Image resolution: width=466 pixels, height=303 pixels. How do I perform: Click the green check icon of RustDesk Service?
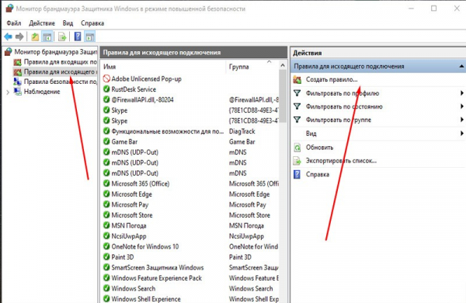[x=106, y=89]
